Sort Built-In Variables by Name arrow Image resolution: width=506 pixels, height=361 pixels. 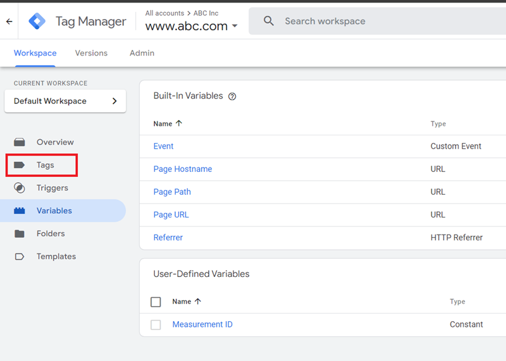coord(179,123)
